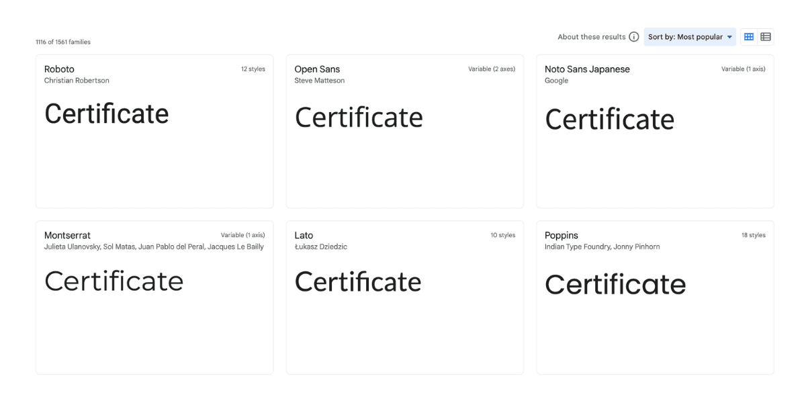Switch to list view
Viewport: 806px width, 403px height.
click(766, 37)
